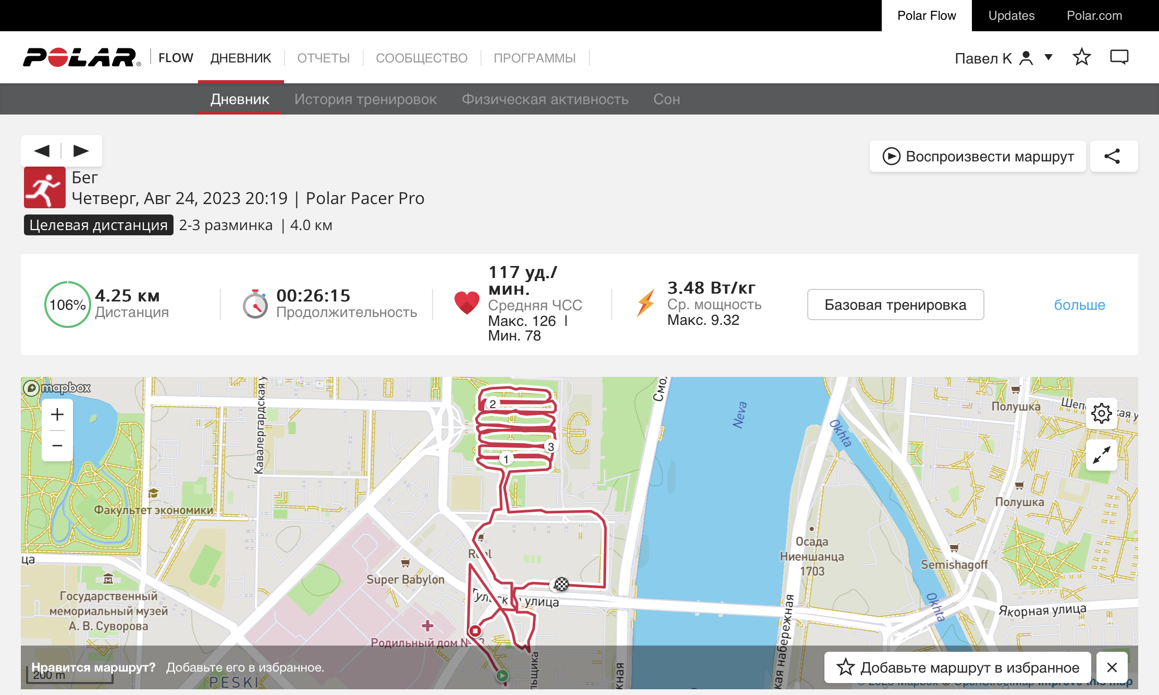Click the Павел К username
The height and width of the screenshot is (695, 1159).
coord(983,58)
